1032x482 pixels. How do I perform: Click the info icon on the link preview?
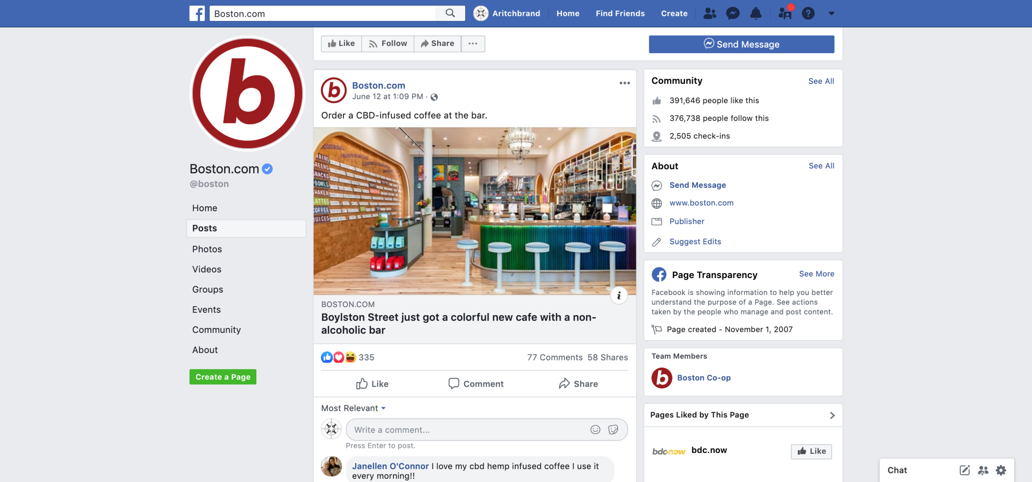619,295
